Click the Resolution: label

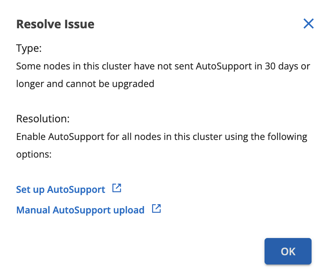pyautogui.click(x=43, y=119)
